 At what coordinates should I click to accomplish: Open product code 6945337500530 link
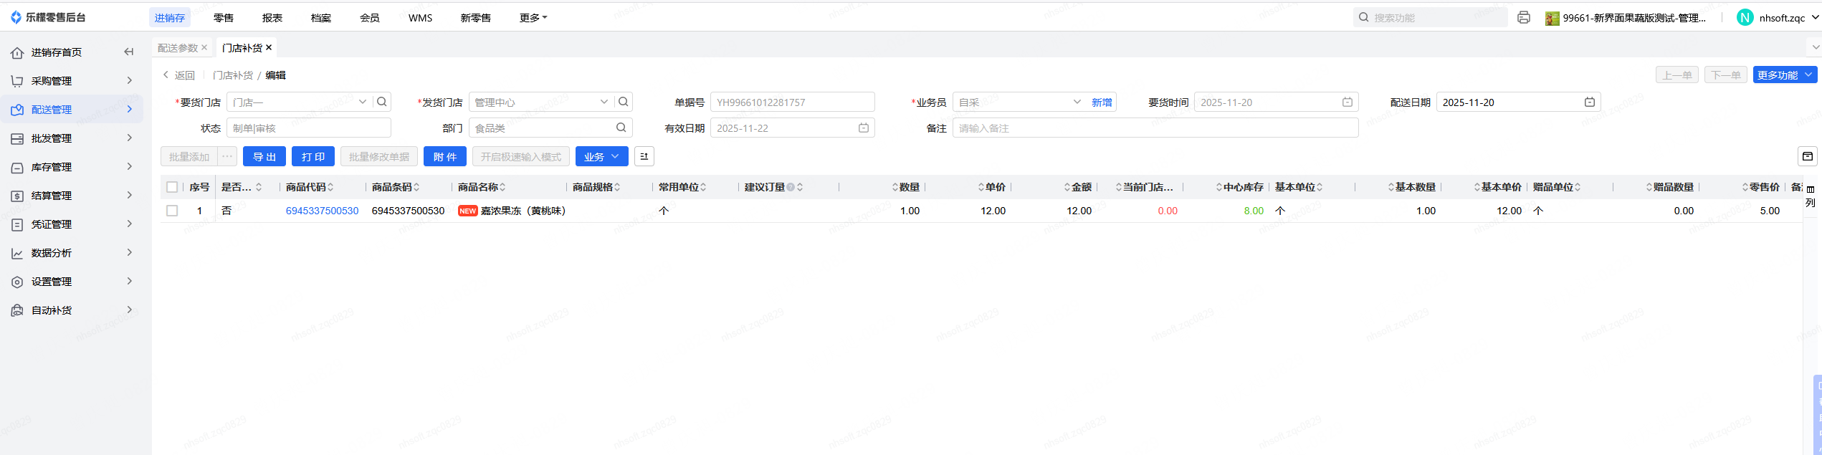[x=322, y=211]
